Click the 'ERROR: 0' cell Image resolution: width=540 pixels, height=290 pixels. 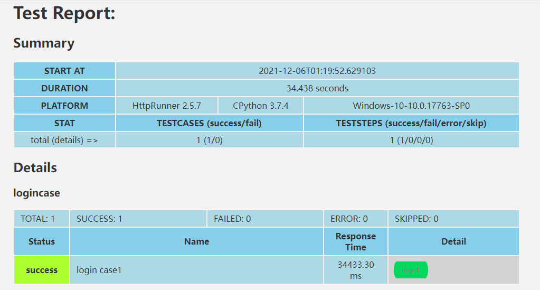[356, 219]
